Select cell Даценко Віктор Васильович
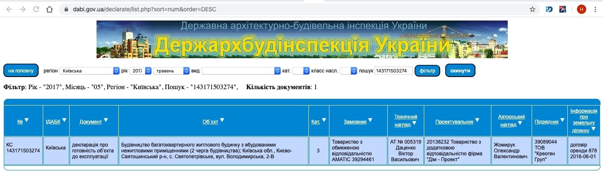603x175 pixels. coord(405,151)
